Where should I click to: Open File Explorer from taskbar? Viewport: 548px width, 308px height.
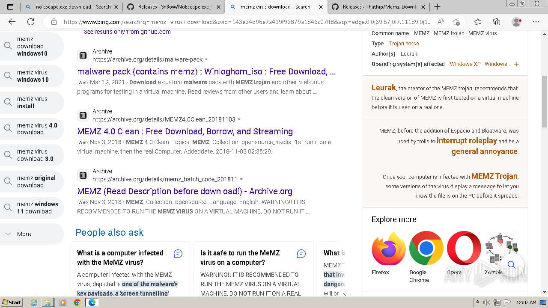(47, 302)
